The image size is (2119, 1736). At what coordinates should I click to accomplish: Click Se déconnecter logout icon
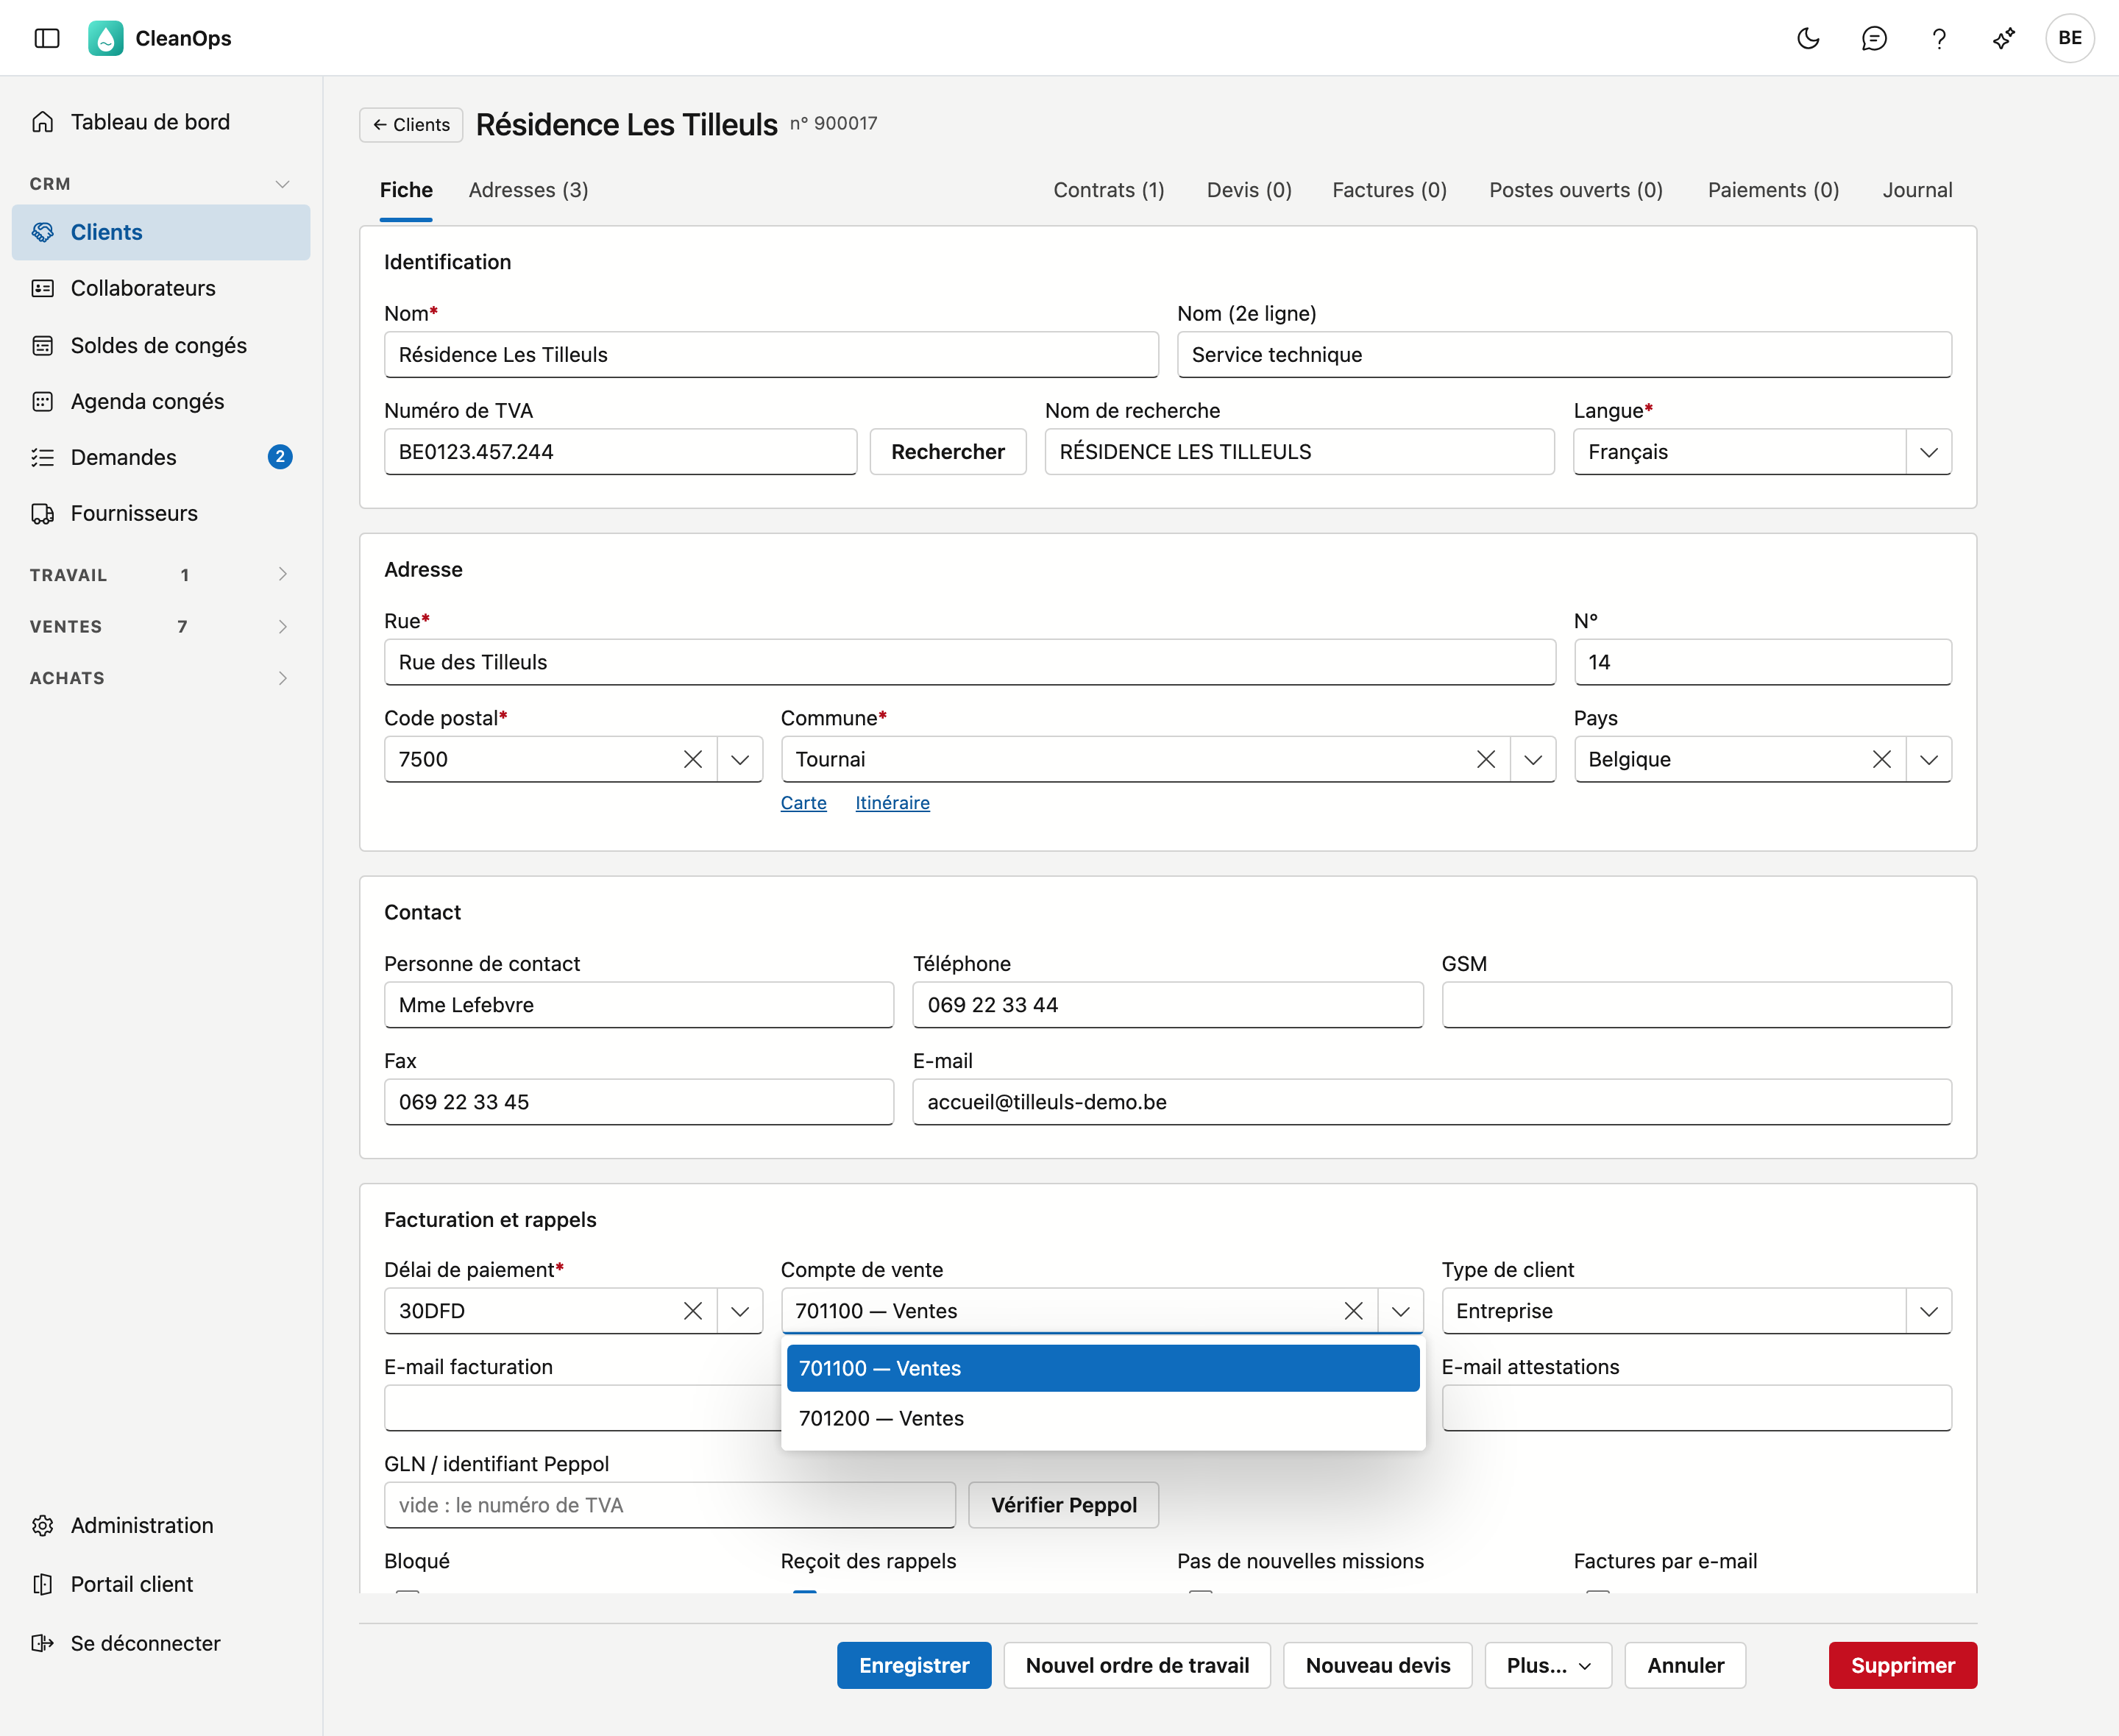[x=43, y=1643]
